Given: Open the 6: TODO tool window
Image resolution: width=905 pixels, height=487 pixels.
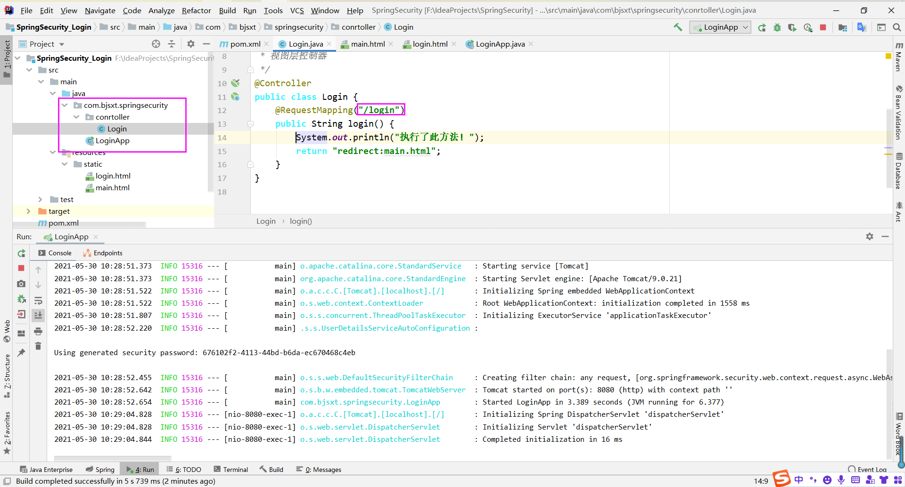Looking at the screenshot, I should [x=184, y=469].
